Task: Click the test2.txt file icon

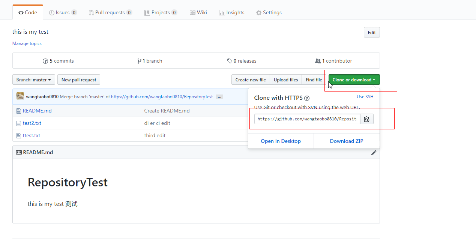Action: [x=19, y=123]
